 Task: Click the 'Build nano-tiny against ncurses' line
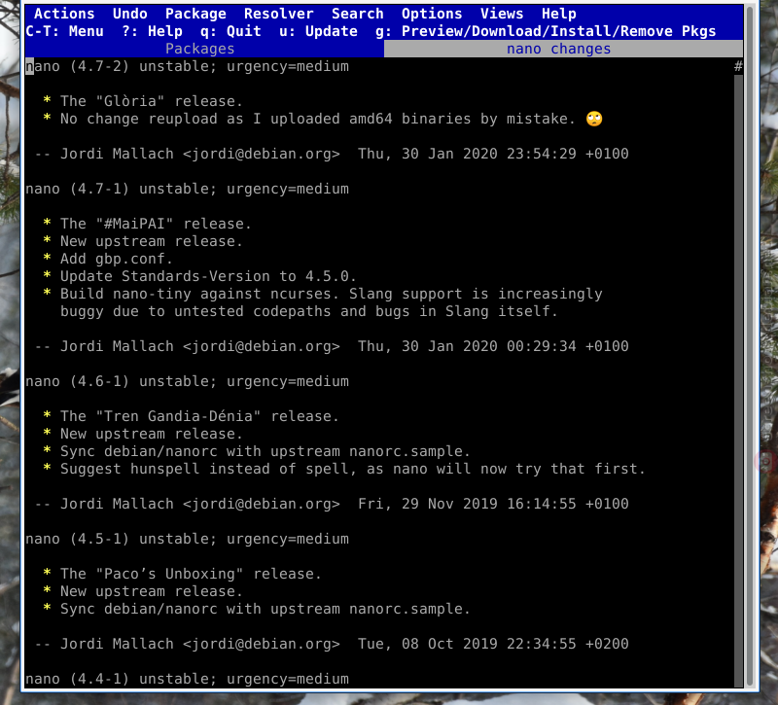[x=323, y=294]
